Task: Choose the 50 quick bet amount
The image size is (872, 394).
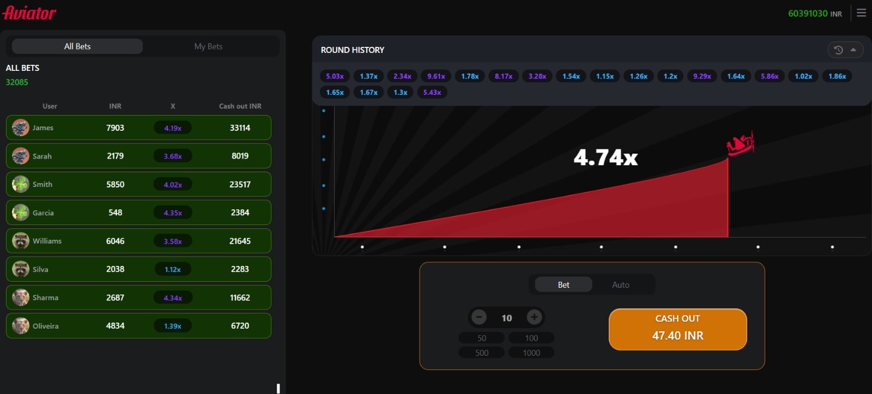Action: 482,338
